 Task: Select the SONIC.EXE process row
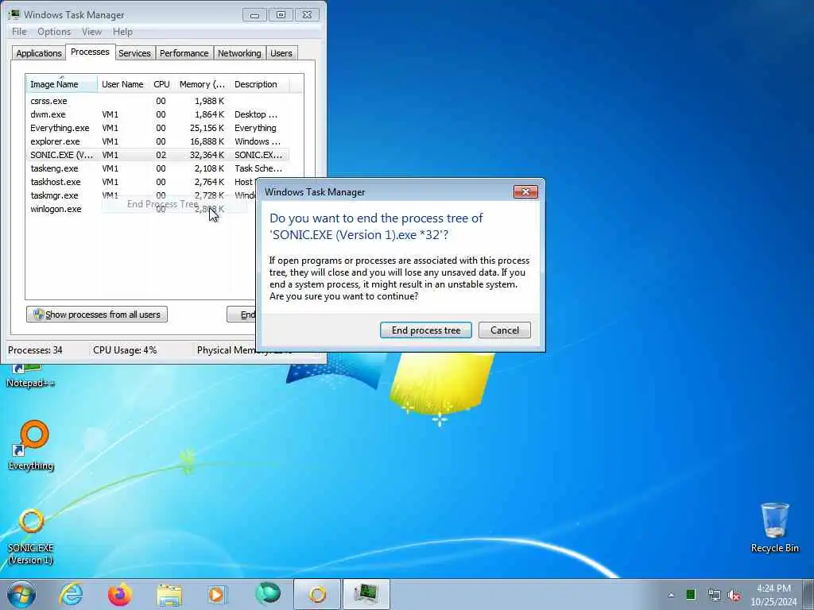(157, 155)
